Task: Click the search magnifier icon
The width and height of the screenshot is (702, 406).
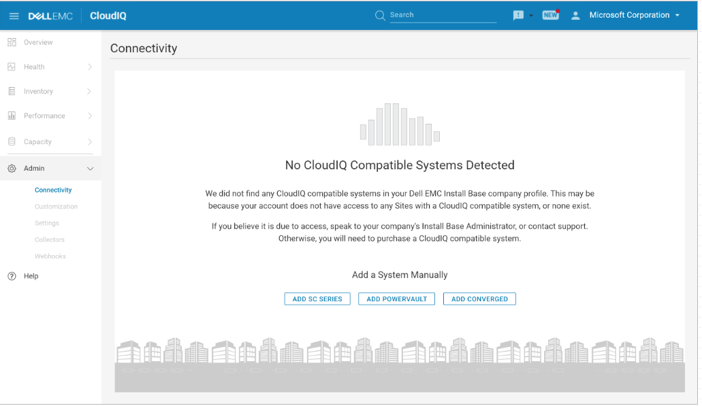Action: pyautogui.click(x=379, y=14)
